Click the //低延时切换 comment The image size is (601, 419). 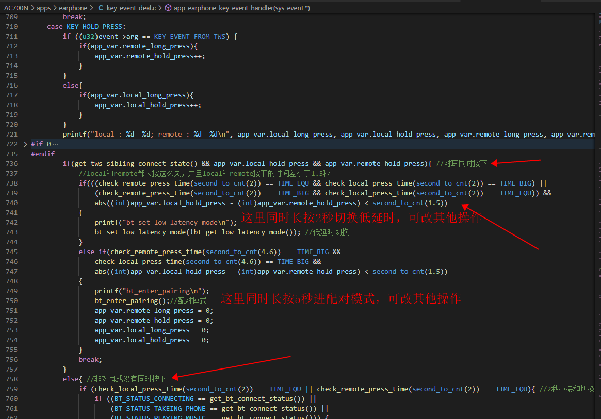point(327,232)
